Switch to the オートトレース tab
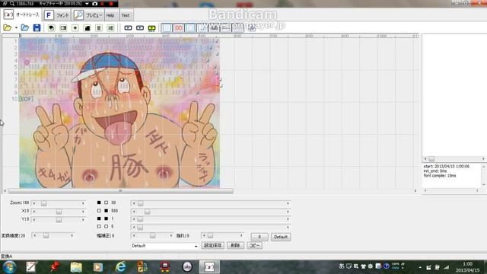The image size is (487, 274). [x=21, y=14]
